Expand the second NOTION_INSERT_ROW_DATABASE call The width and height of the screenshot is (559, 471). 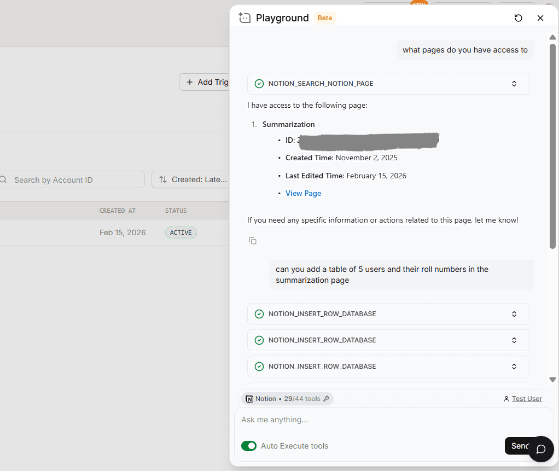[x=514, y=340]
